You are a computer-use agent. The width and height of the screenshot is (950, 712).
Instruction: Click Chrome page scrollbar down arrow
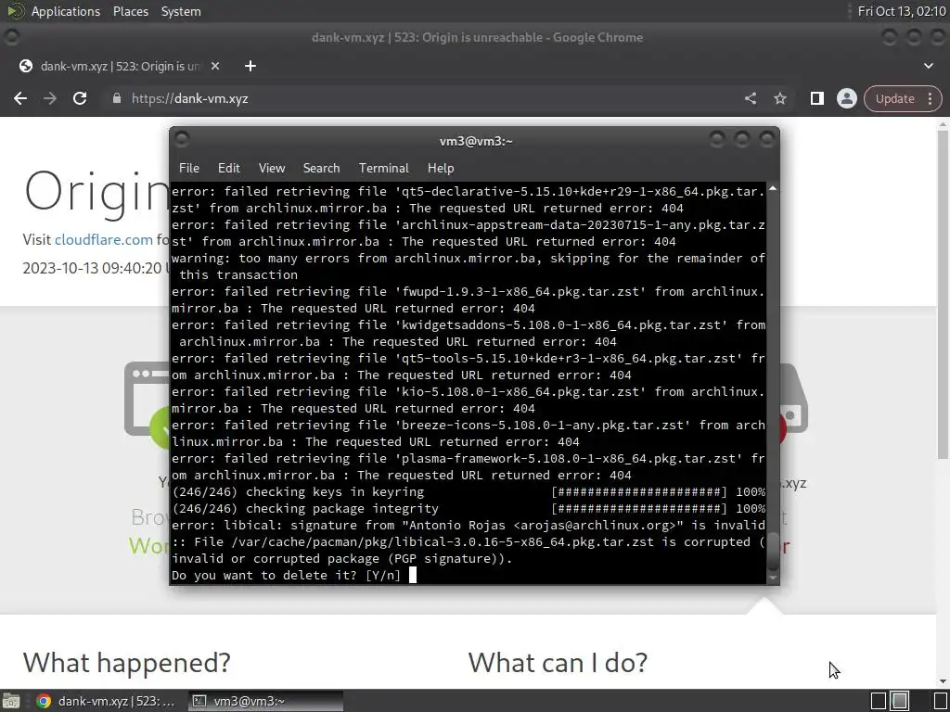[944, 681]
